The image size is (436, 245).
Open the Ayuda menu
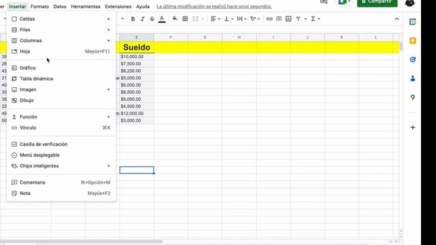tap(142, 6)
